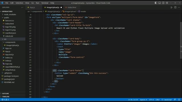Screen dimensions: 182x102
Task: Open the File menu
Action: [x=7, y=3]
